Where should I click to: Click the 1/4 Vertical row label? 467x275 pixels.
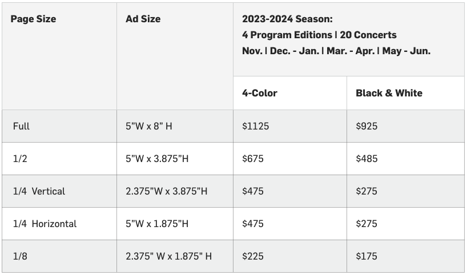click(39, 191)
